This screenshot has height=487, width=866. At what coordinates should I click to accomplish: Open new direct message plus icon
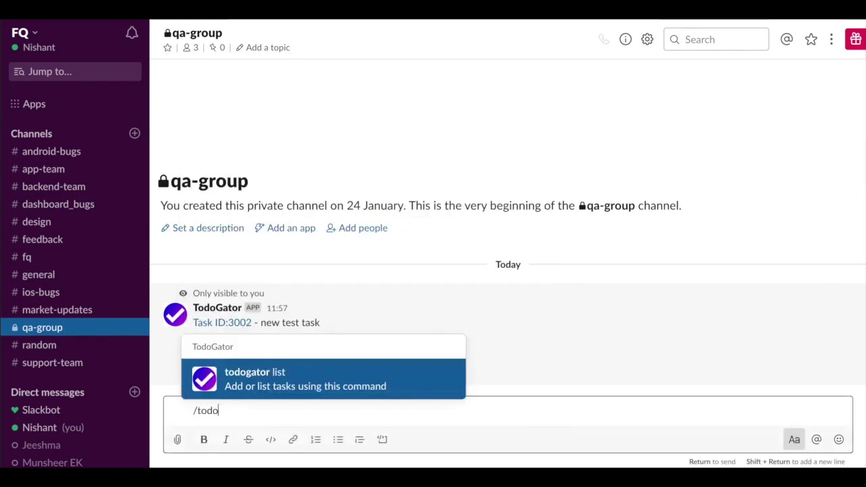coord(135,392)
